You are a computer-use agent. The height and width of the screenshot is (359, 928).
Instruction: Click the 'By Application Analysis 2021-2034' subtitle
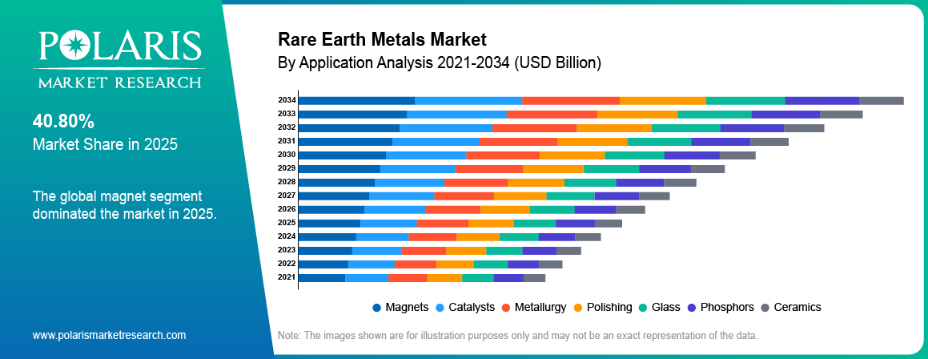[439, 63]
